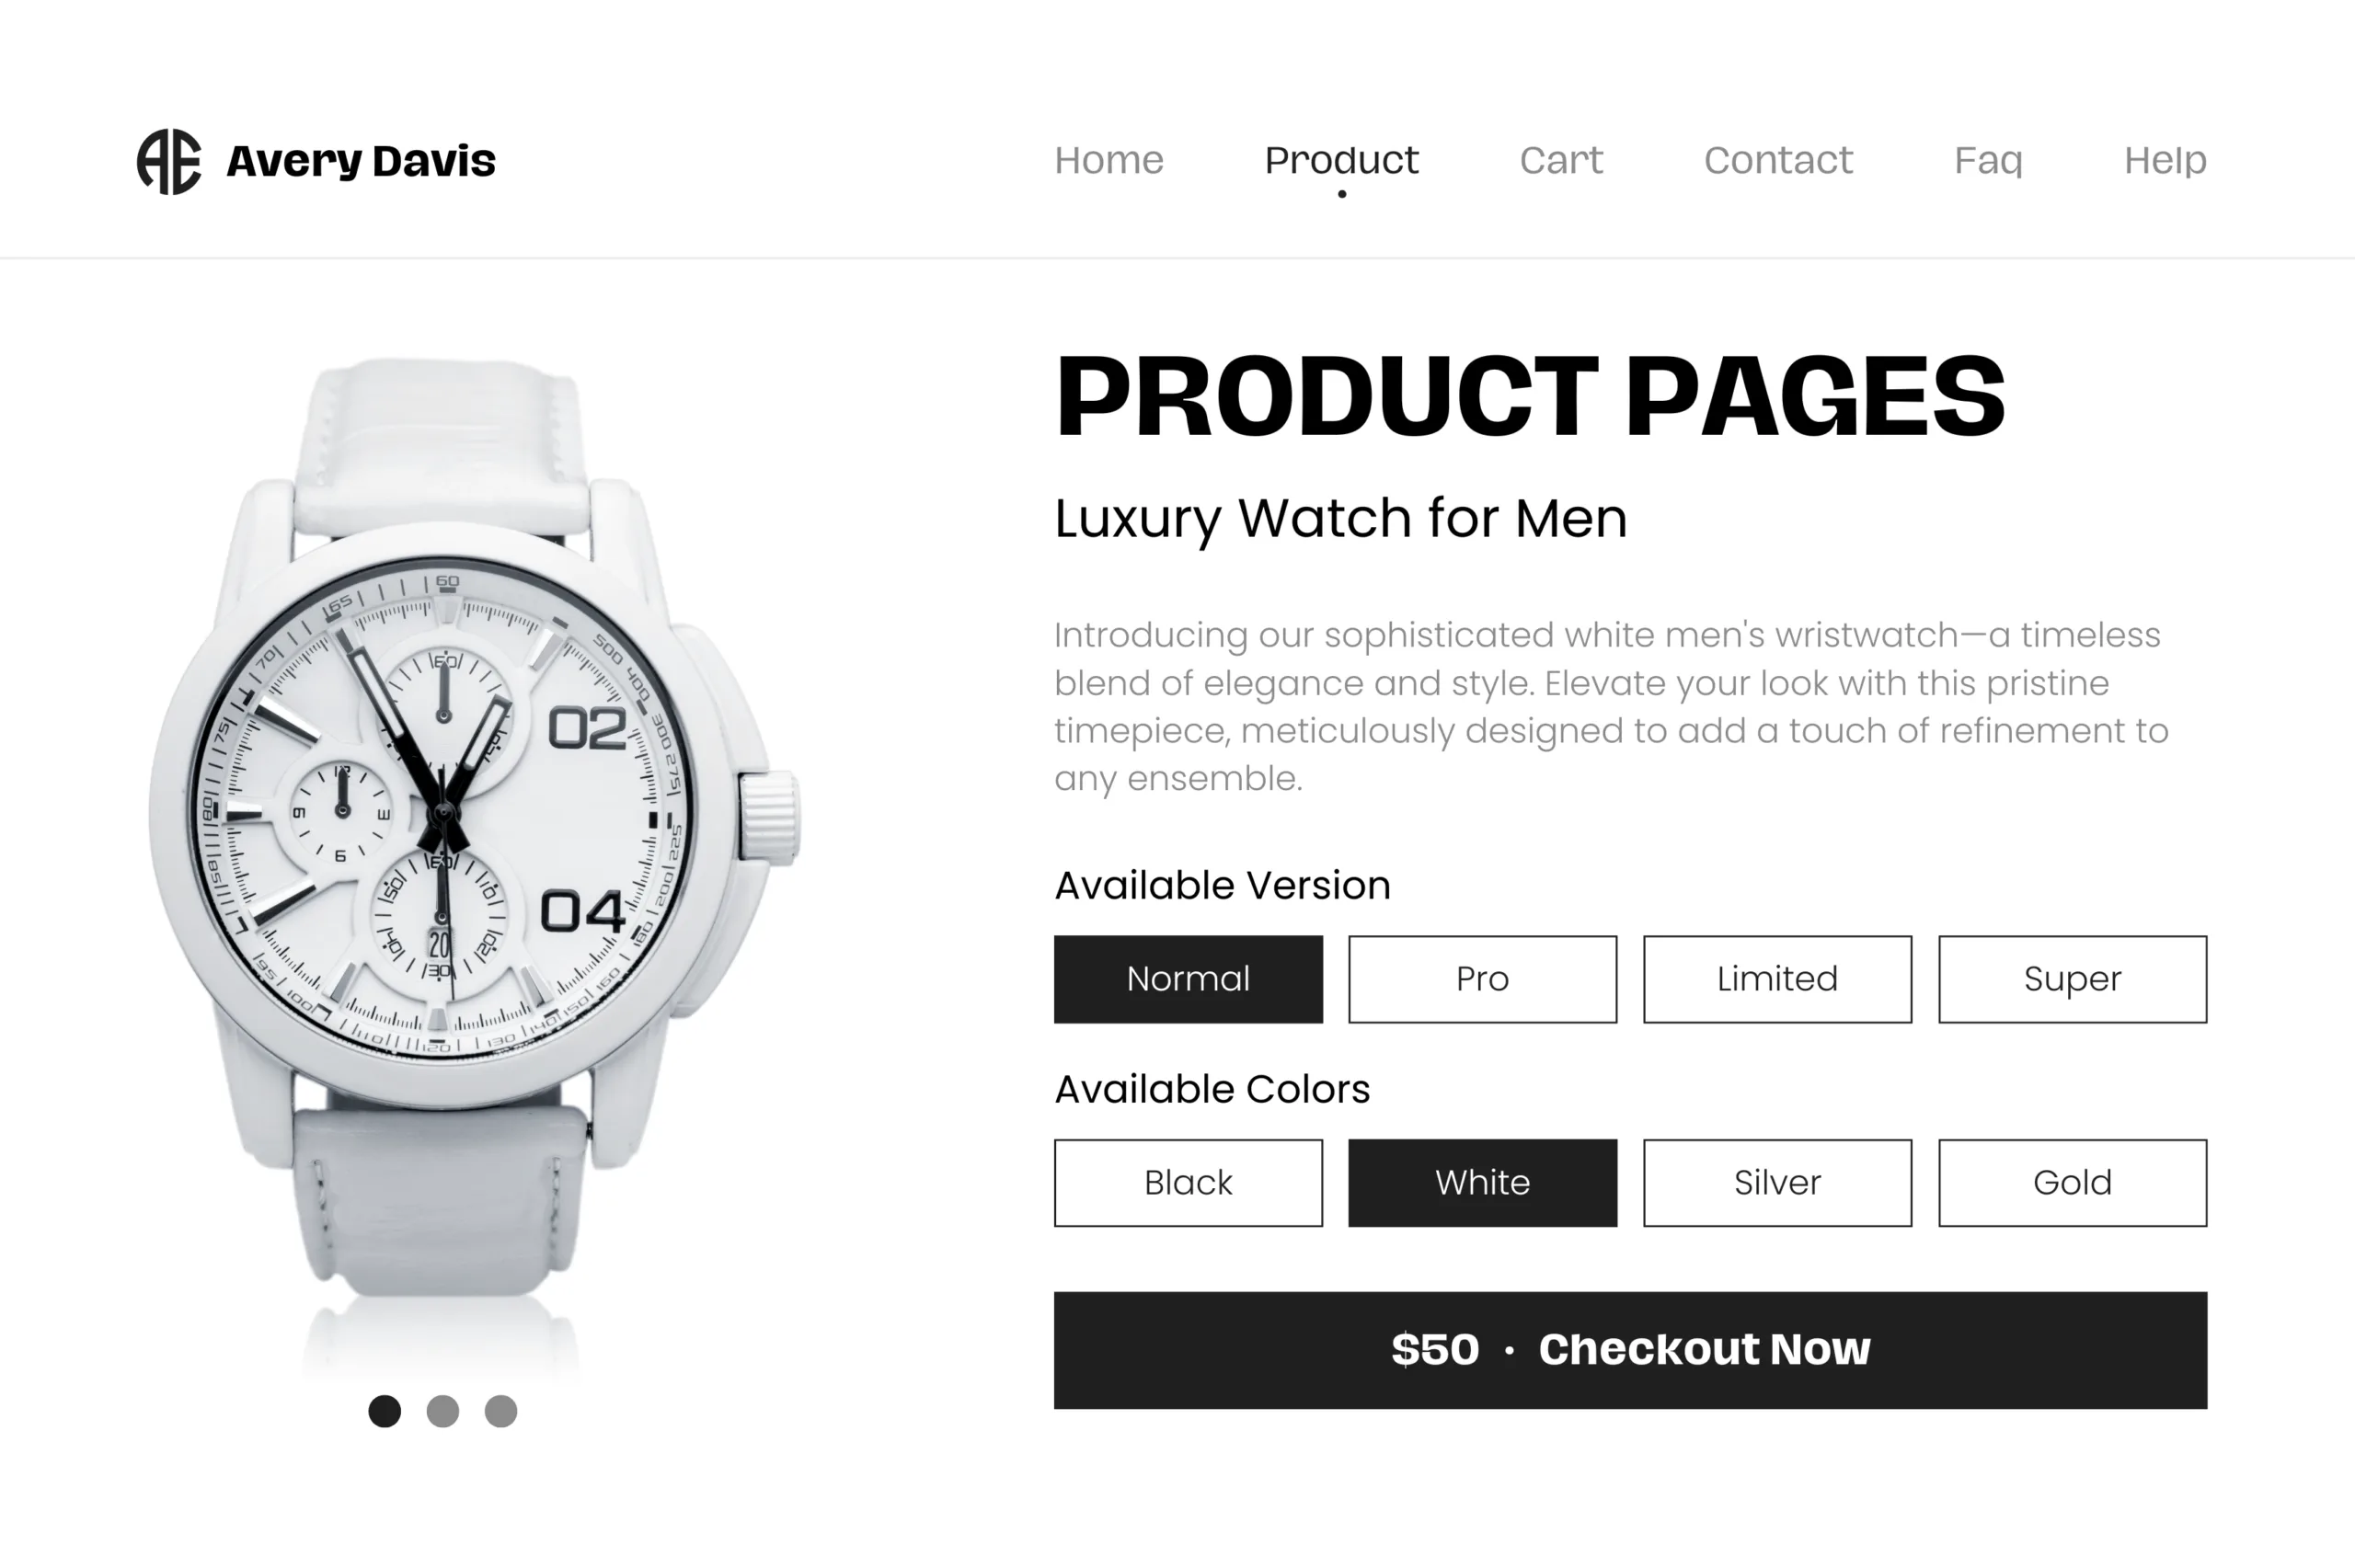Viewport: 2355px width, 1568px height.
Task: Pick the Gold color option
Action: pyautogui.click(x=2072, y=1183)
